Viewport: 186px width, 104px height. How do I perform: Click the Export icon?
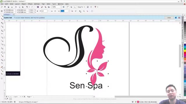(x=45, y=7)
